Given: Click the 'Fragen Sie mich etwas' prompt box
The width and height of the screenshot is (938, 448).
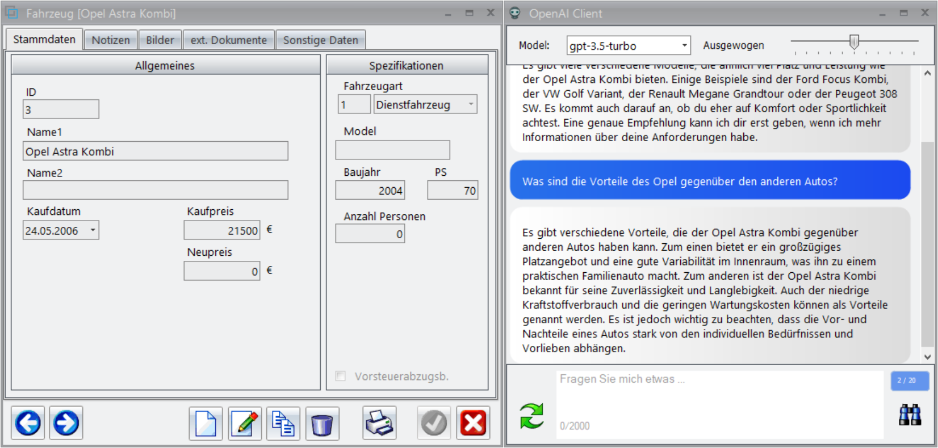Looking at the screenshot, I should coord(719,404).
